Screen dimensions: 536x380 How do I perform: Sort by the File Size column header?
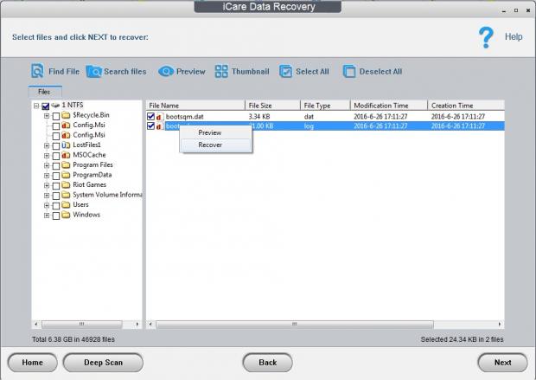(x=272, y=106)
